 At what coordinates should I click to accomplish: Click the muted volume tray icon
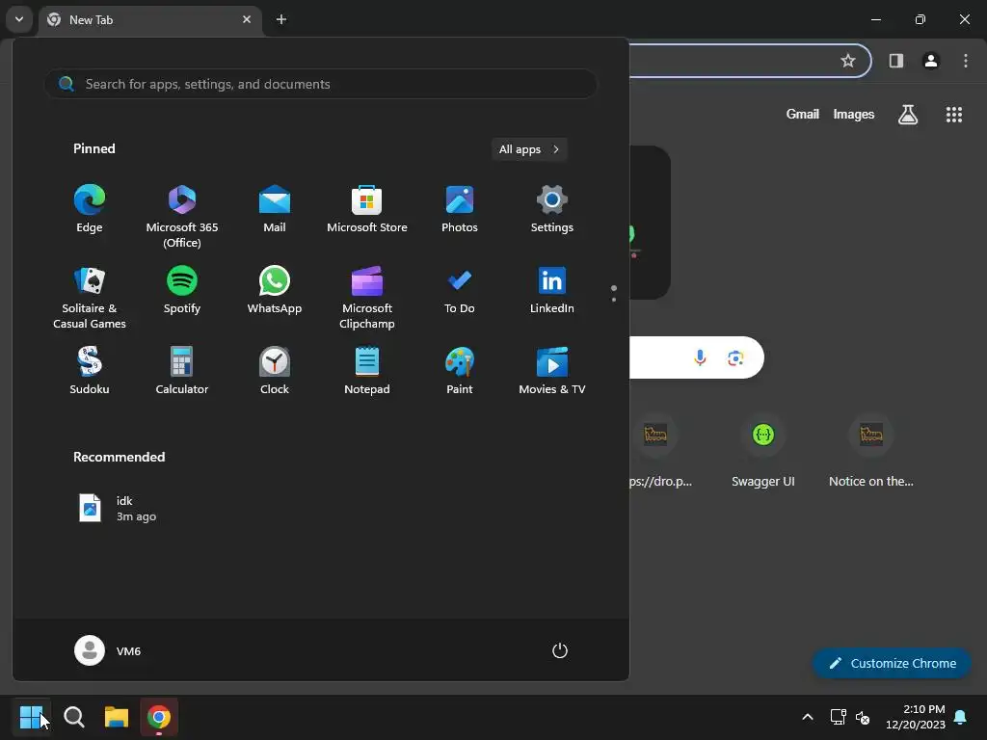tap(863, 717)
